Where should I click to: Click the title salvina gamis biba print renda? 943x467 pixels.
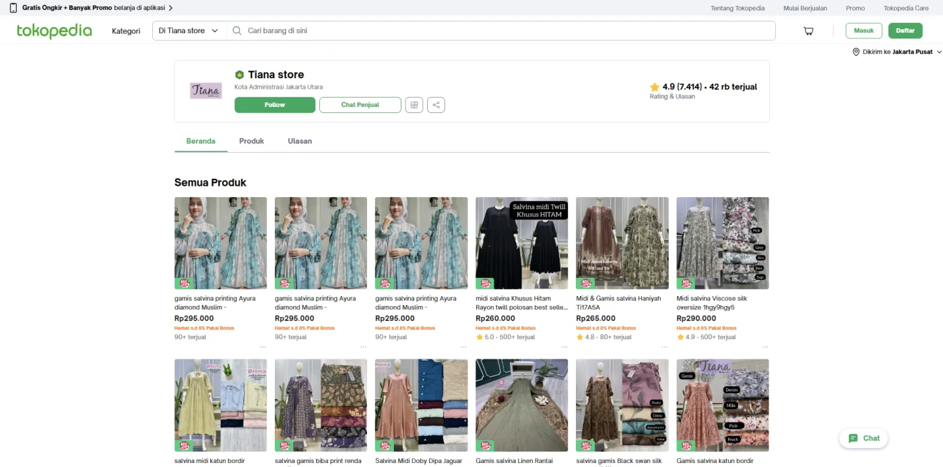point(318,461)
